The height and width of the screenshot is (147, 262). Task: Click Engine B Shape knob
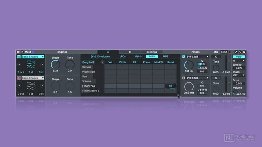56,86
